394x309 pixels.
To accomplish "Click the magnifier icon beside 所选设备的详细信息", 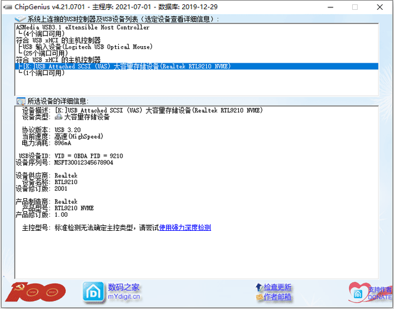I will coord(20,101).
